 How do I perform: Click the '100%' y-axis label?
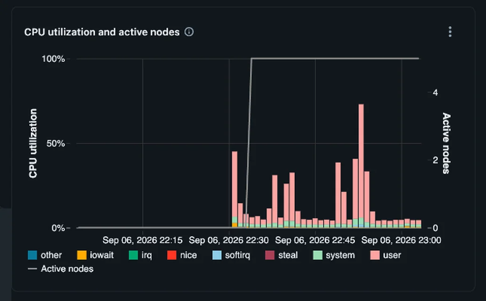(x=53, y=59)
